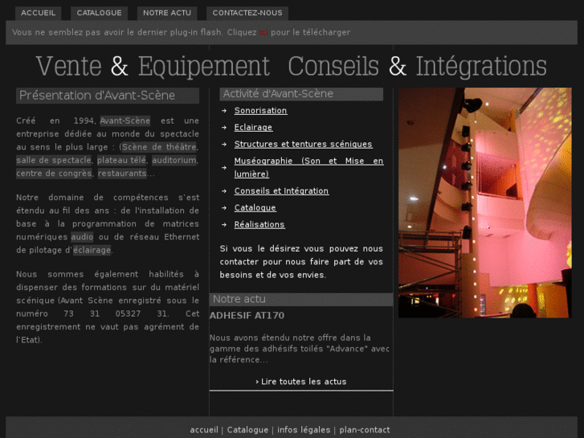The image size is (584, 438).
Task: Click the 'Conseils & Intégrations' banner title
Action: point(417,67)
